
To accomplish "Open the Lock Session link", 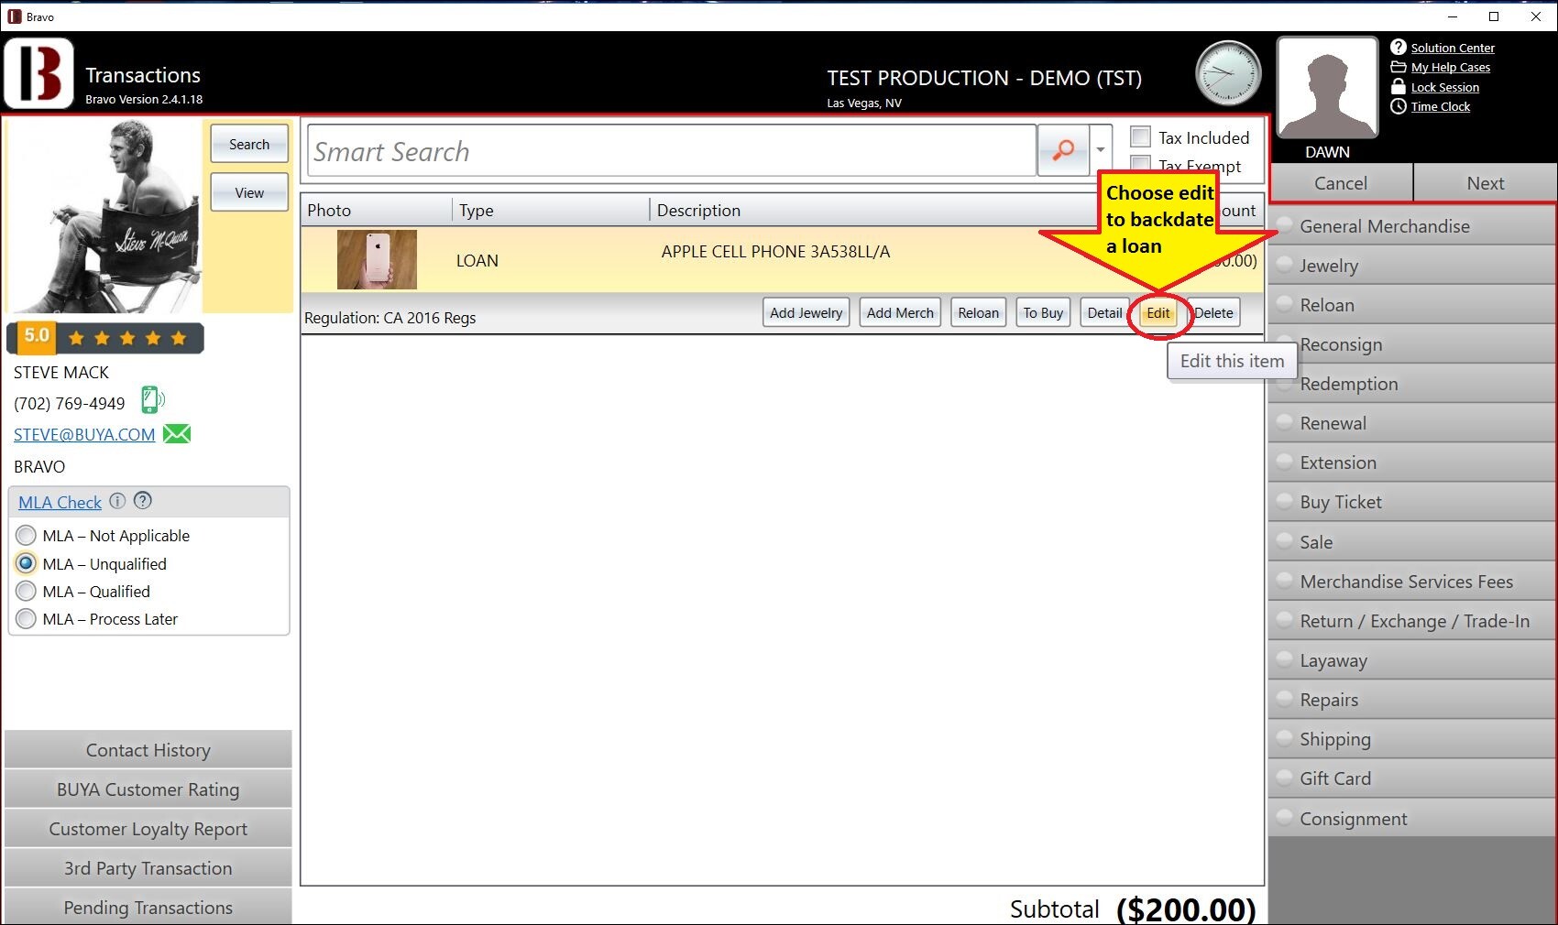I will (x=1445, y=88).
